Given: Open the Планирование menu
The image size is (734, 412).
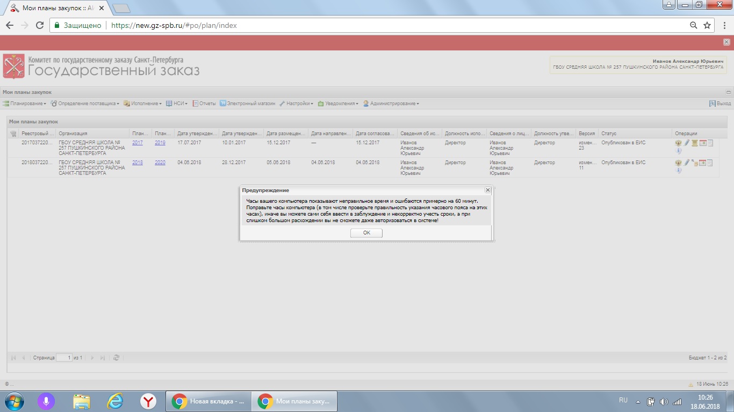Looking at the screenshot, I should (24, 104).
